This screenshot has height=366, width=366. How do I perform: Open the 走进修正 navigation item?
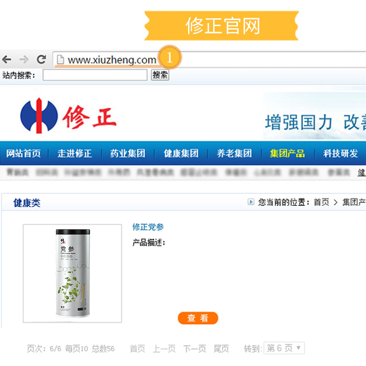click(75, 153)
